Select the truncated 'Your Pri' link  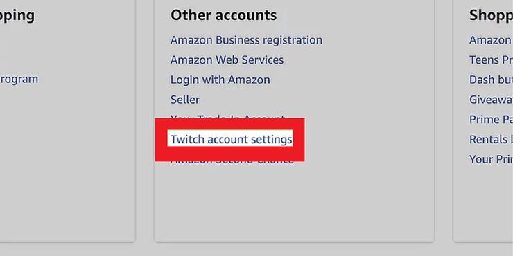[x=491, y=159]
